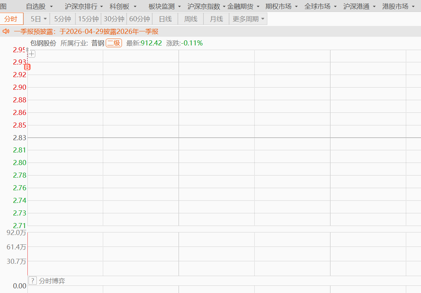Click the red B buy marker
This screenshot has height=293, width=421.
(x=27, y=67)
